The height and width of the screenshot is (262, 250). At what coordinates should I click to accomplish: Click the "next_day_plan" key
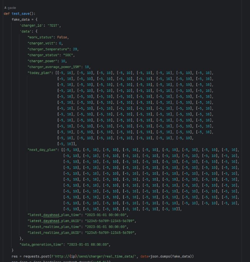42,150
